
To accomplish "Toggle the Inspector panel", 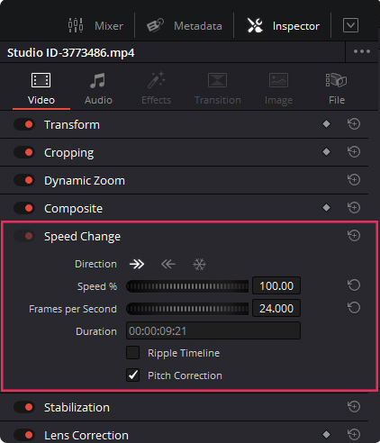I will click(283, 26).
